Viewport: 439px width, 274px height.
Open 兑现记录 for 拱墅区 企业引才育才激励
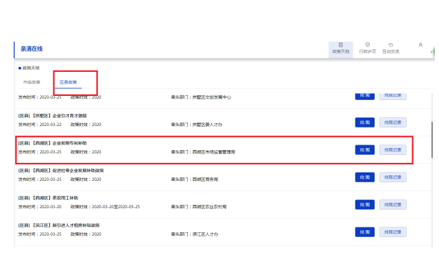point(392,123)
